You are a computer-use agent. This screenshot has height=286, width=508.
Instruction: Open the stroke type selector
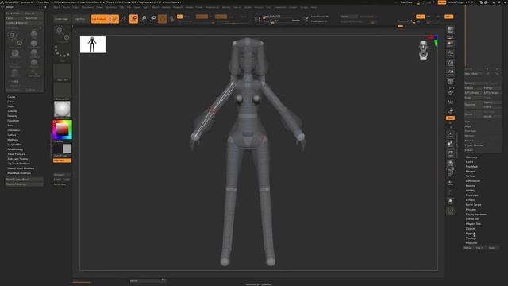[62, 53]
